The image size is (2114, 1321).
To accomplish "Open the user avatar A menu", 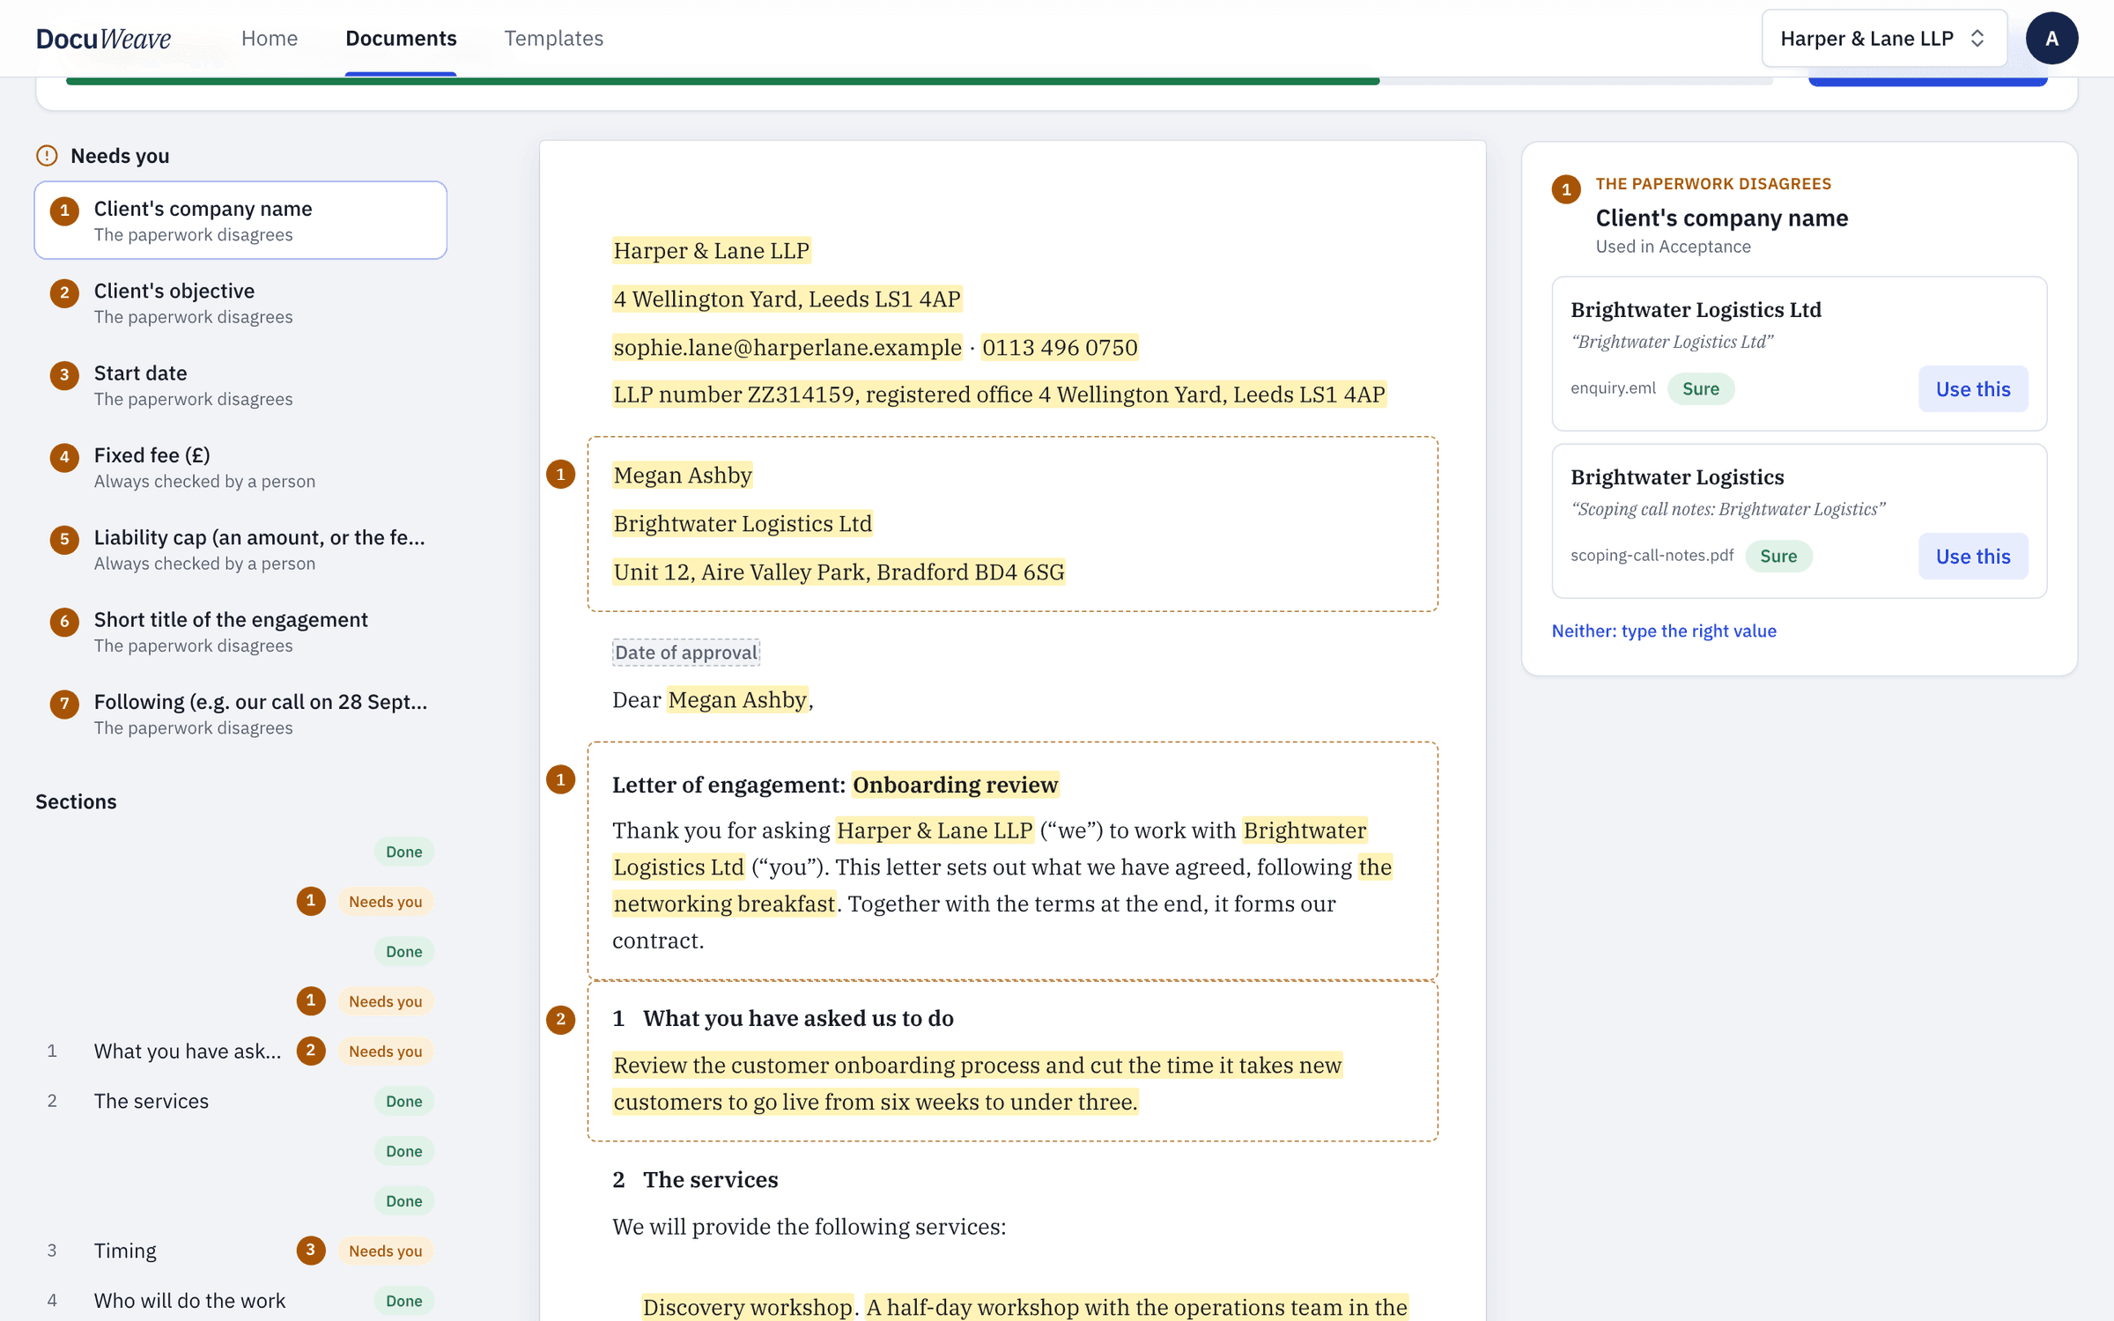I will tap(2051, 38).
